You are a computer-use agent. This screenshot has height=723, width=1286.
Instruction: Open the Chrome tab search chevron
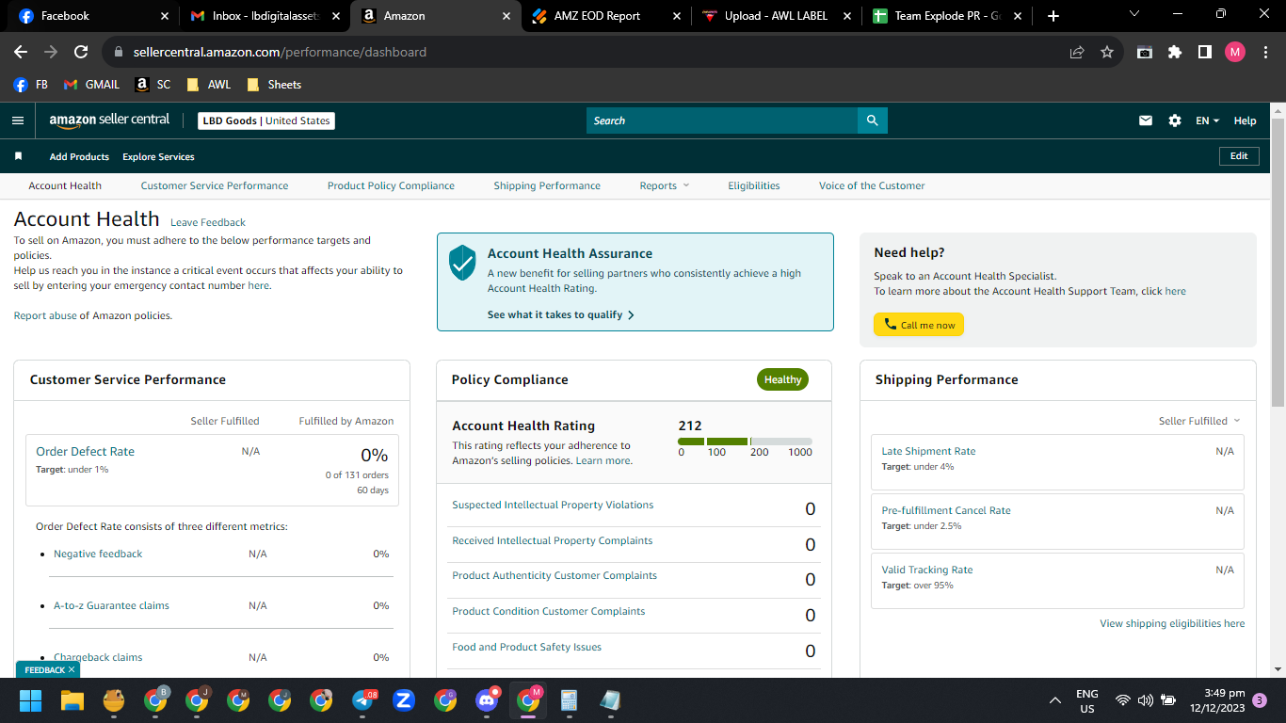coord(1134,14)
